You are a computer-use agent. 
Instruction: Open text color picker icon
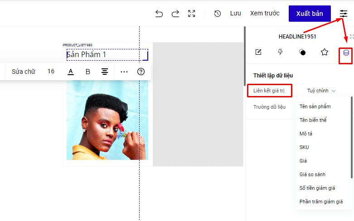click(x=71, y=72)
